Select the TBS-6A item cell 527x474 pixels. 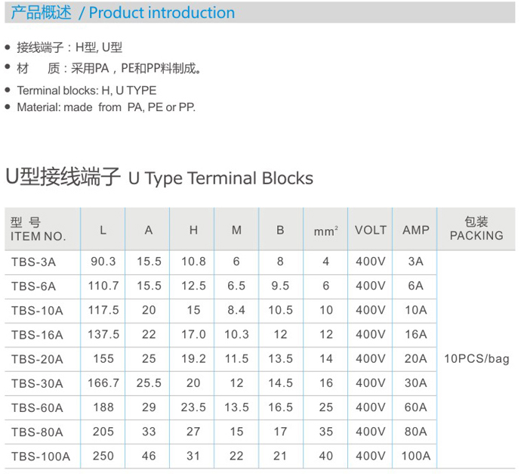(33, 287)
